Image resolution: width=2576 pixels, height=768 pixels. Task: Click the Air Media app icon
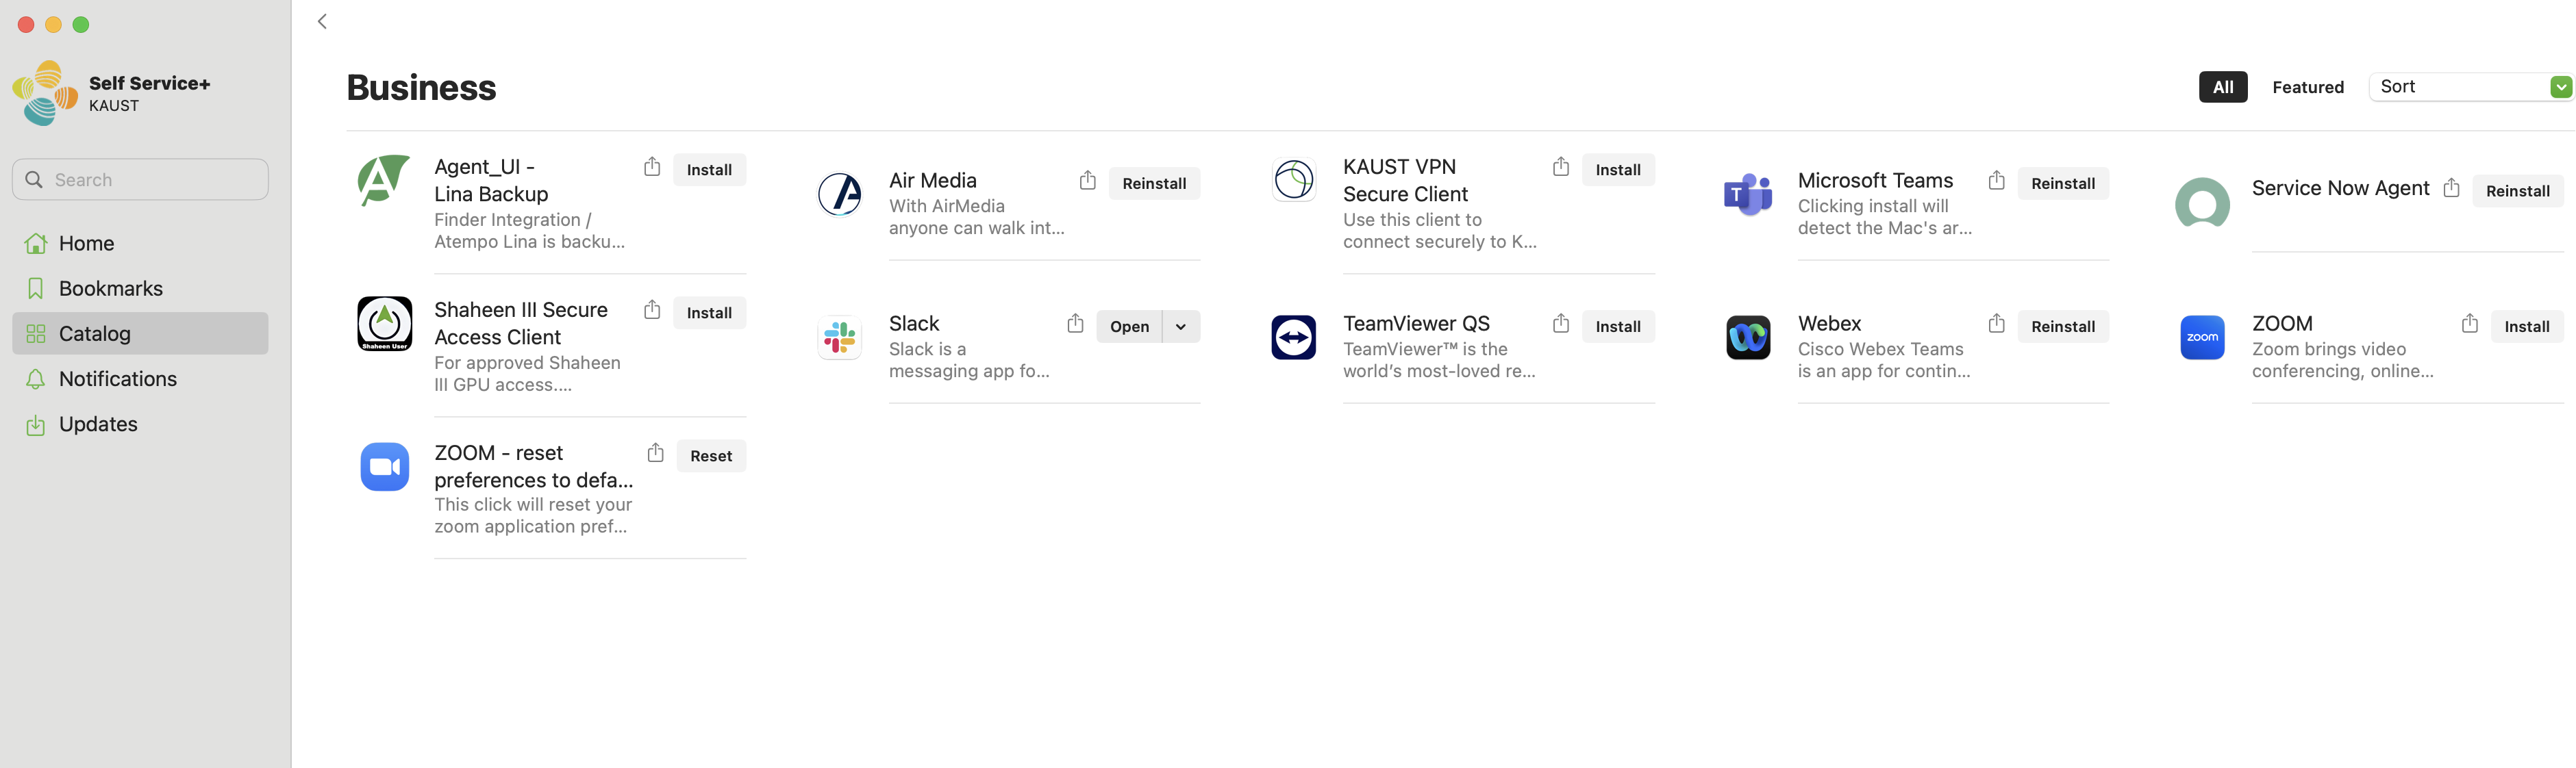point(839,194)
